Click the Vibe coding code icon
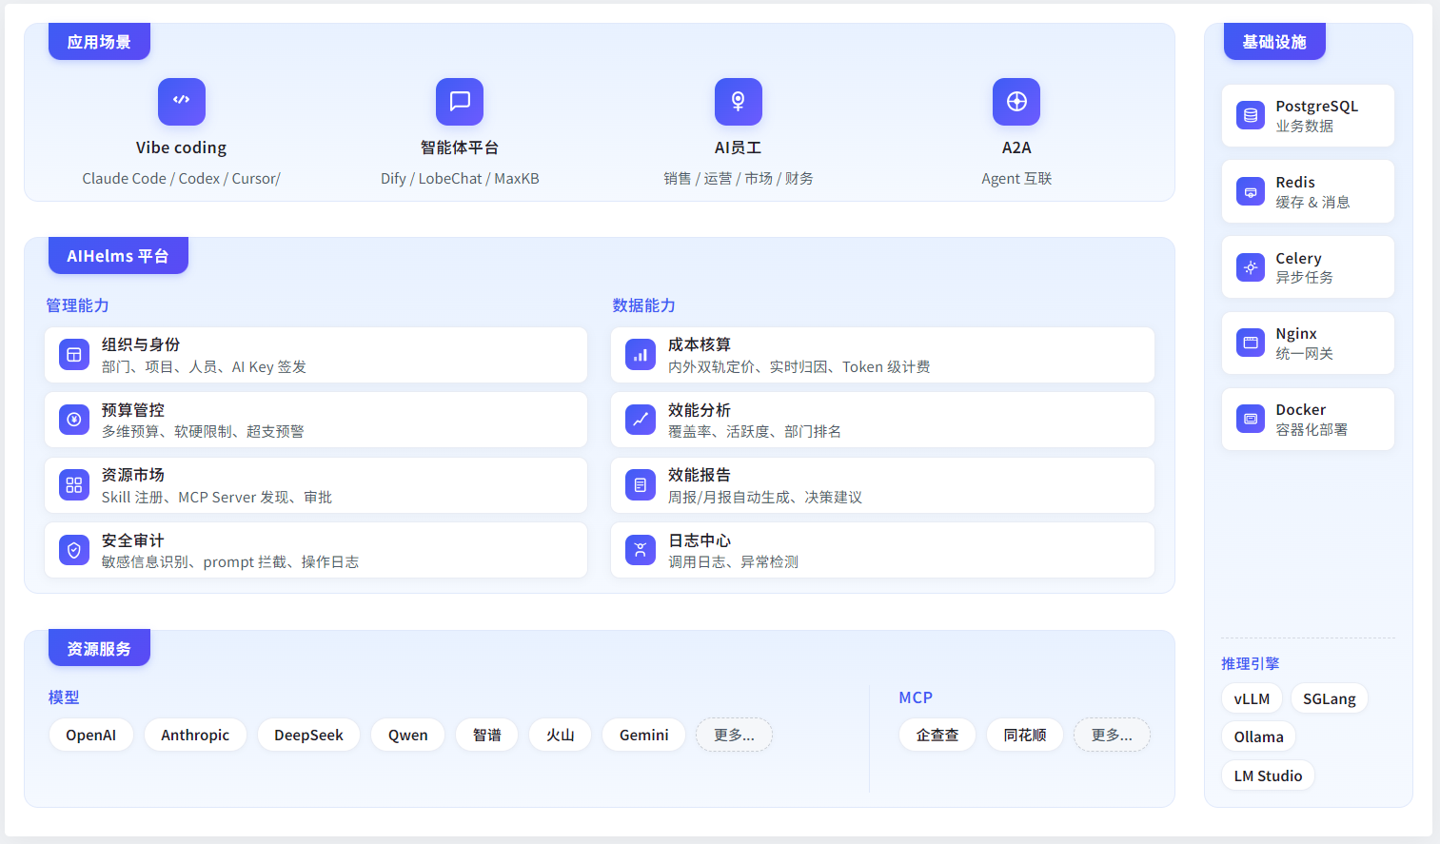 pyautogui.click(x=181, y=101)
